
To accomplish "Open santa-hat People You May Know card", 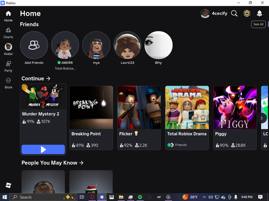I will point(91,182).
